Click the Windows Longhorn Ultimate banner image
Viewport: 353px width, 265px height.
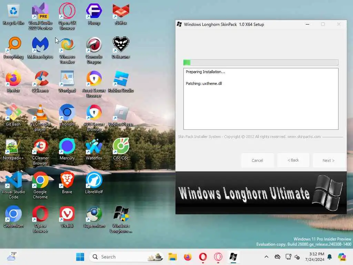[261, 193]
